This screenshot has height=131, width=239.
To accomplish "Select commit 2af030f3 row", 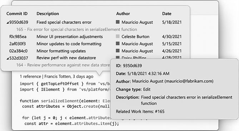I will [x=95, y=44].
